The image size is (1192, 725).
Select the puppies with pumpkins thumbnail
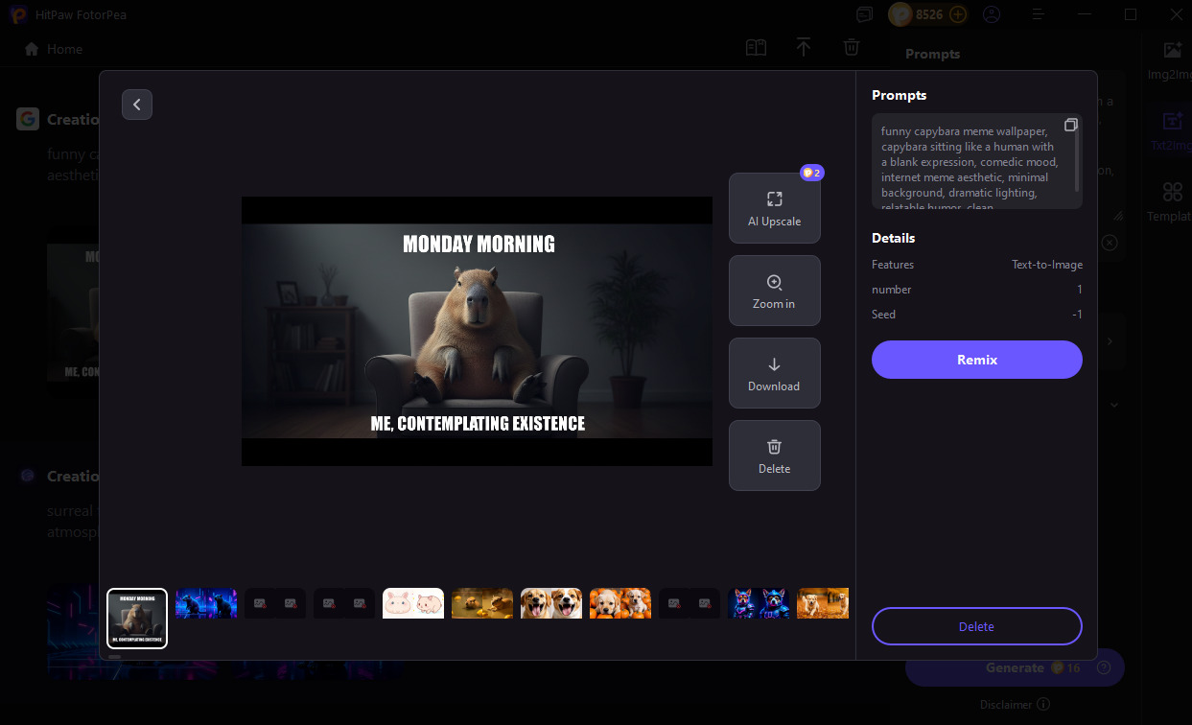(620, 603)
